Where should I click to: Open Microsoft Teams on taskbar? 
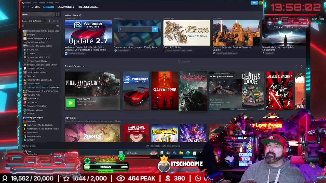174,153
